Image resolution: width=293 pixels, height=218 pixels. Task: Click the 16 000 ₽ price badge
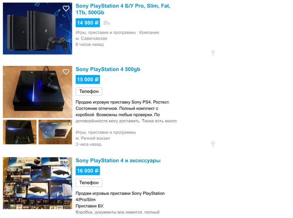pyautogui.click(x=88, y=171)
